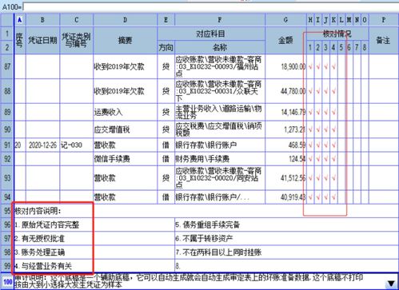This screenshot has width=399, height=290.
Task: Click check mark in column 2 of row 88
Action: [318, 91]
